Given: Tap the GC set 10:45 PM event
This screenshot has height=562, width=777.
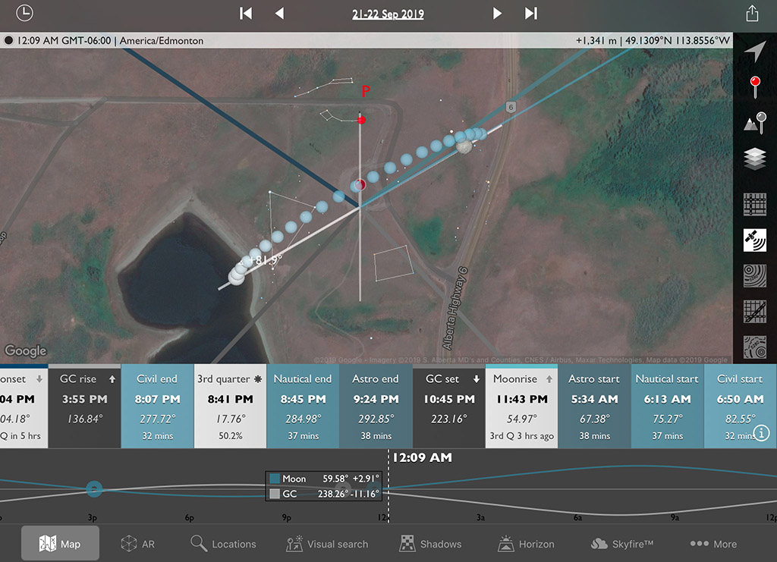Looking at the screenshot, I should click(x=448, y=407).
